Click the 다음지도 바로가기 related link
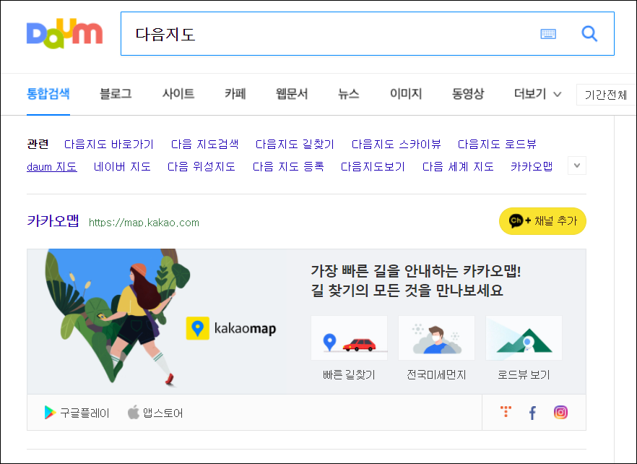The image size is (637, 464). click(x=109, y=144)
